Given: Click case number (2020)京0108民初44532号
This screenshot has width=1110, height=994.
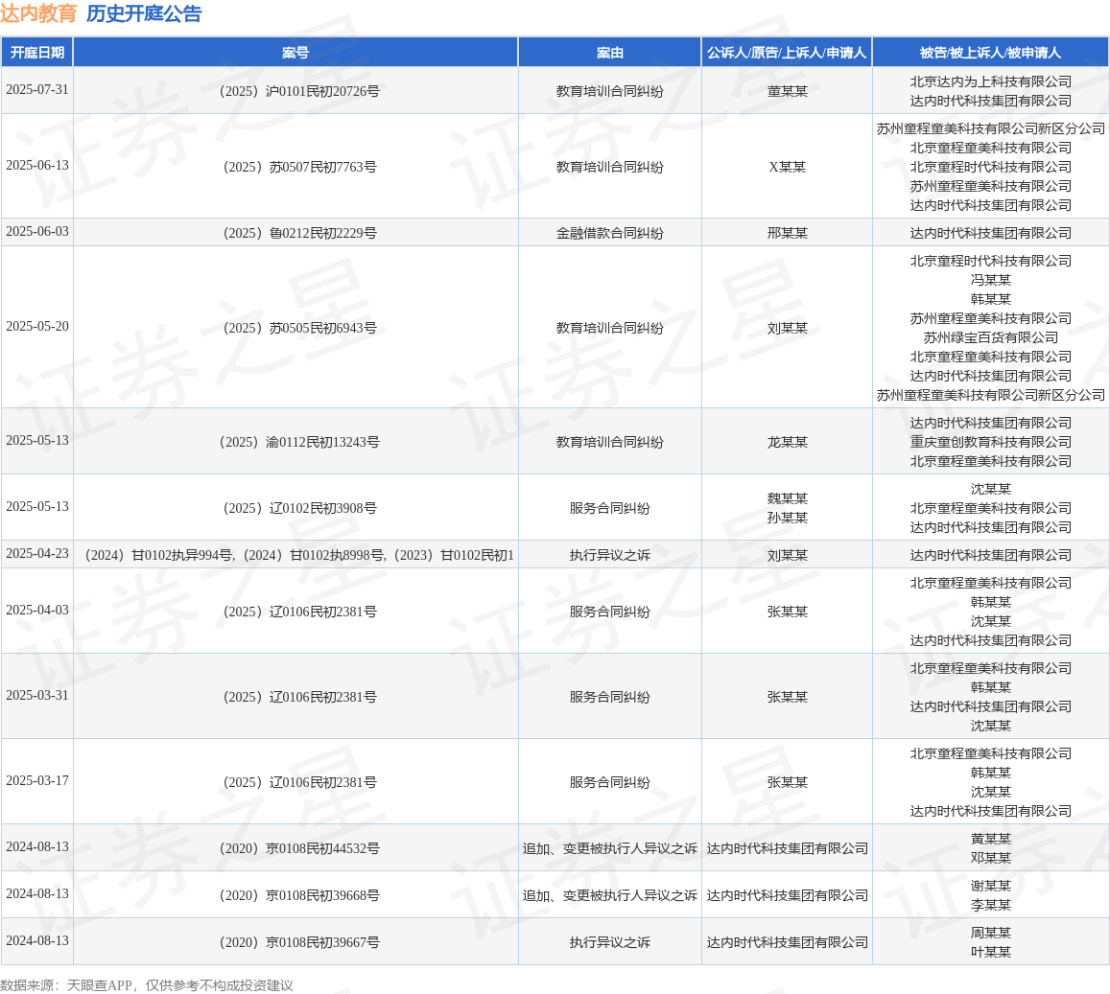Looking at the screenshot, I should 299,848.
